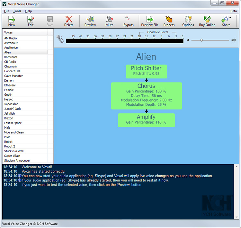Select the Stuck in a Well voice

[x=25, y=151]
